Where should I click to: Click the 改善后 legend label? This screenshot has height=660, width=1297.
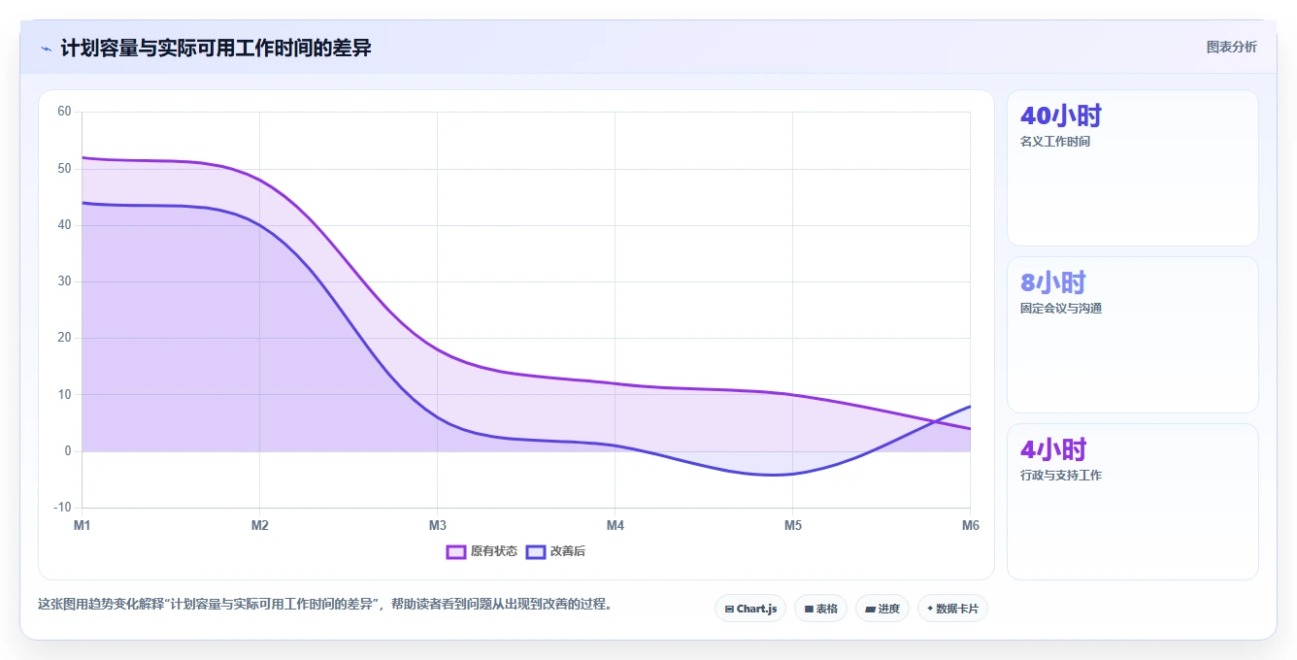coord(568,551)
